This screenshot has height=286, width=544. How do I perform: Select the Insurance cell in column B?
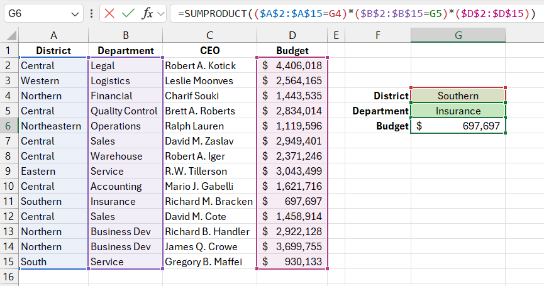click(x=126, y=201)
